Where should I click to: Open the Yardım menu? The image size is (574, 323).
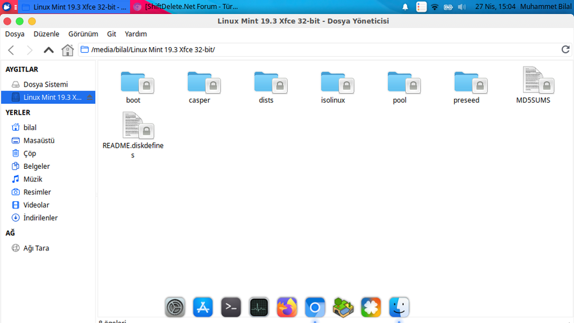tap(136, 34)
